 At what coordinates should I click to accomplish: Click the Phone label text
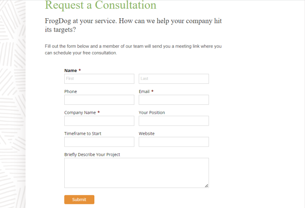pyautogui.click(x=71, y=91)
